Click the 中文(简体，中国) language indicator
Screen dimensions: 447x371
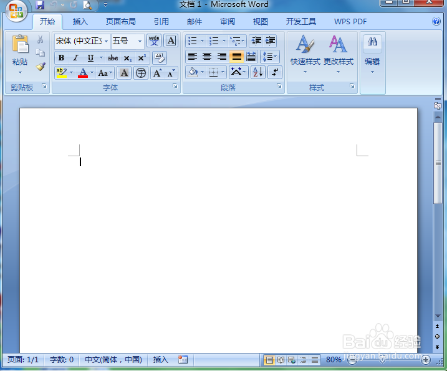click(x=113, y=360)
